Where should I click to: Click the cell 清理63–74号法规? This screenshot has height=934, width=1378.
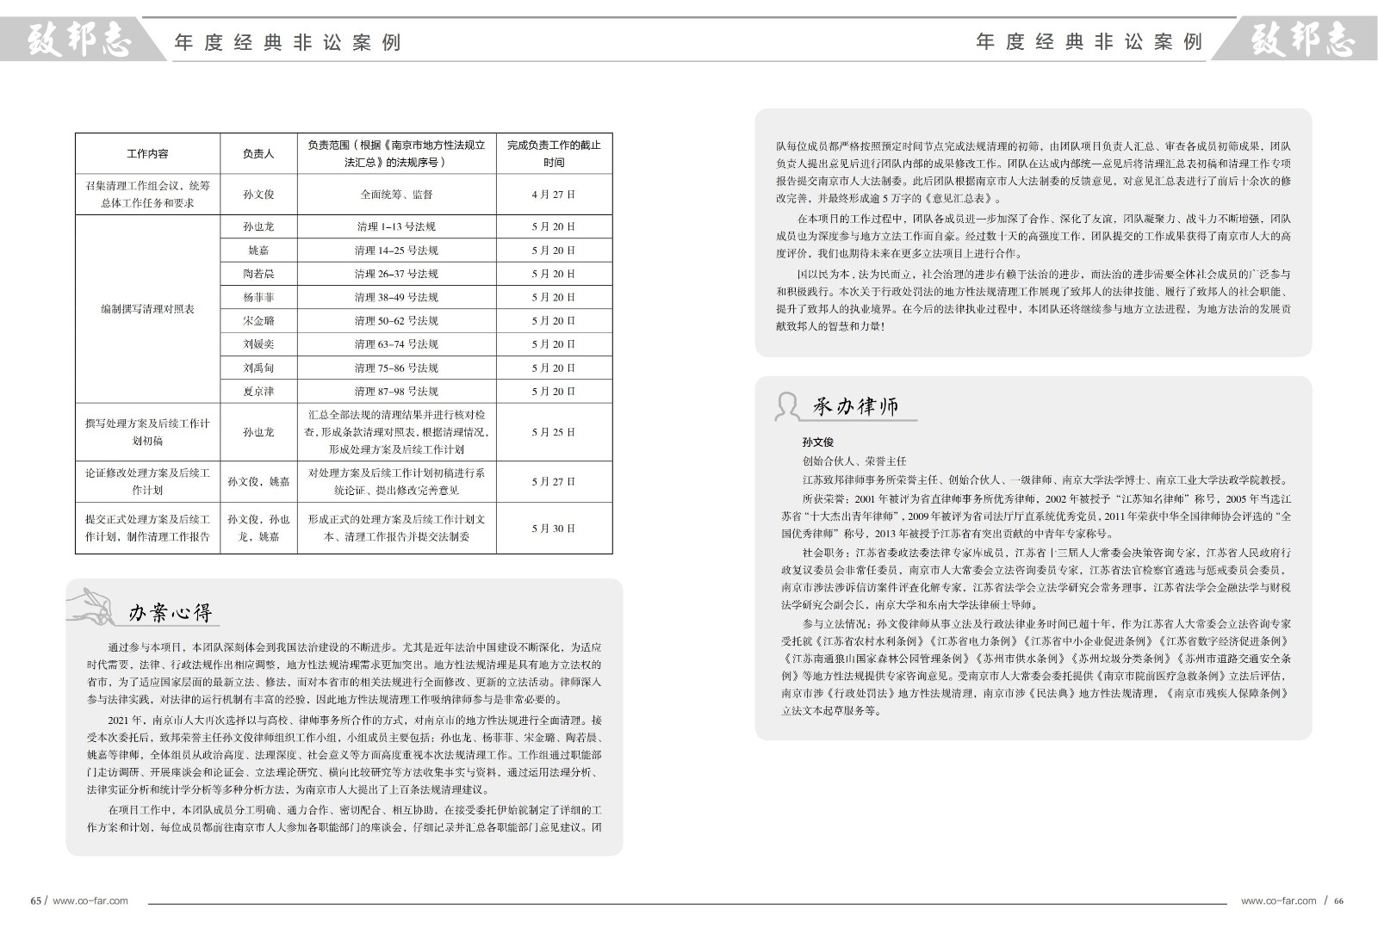pos(396,344)
